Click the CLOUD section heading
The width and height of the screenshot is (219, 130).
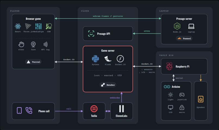tap(85, 11)
